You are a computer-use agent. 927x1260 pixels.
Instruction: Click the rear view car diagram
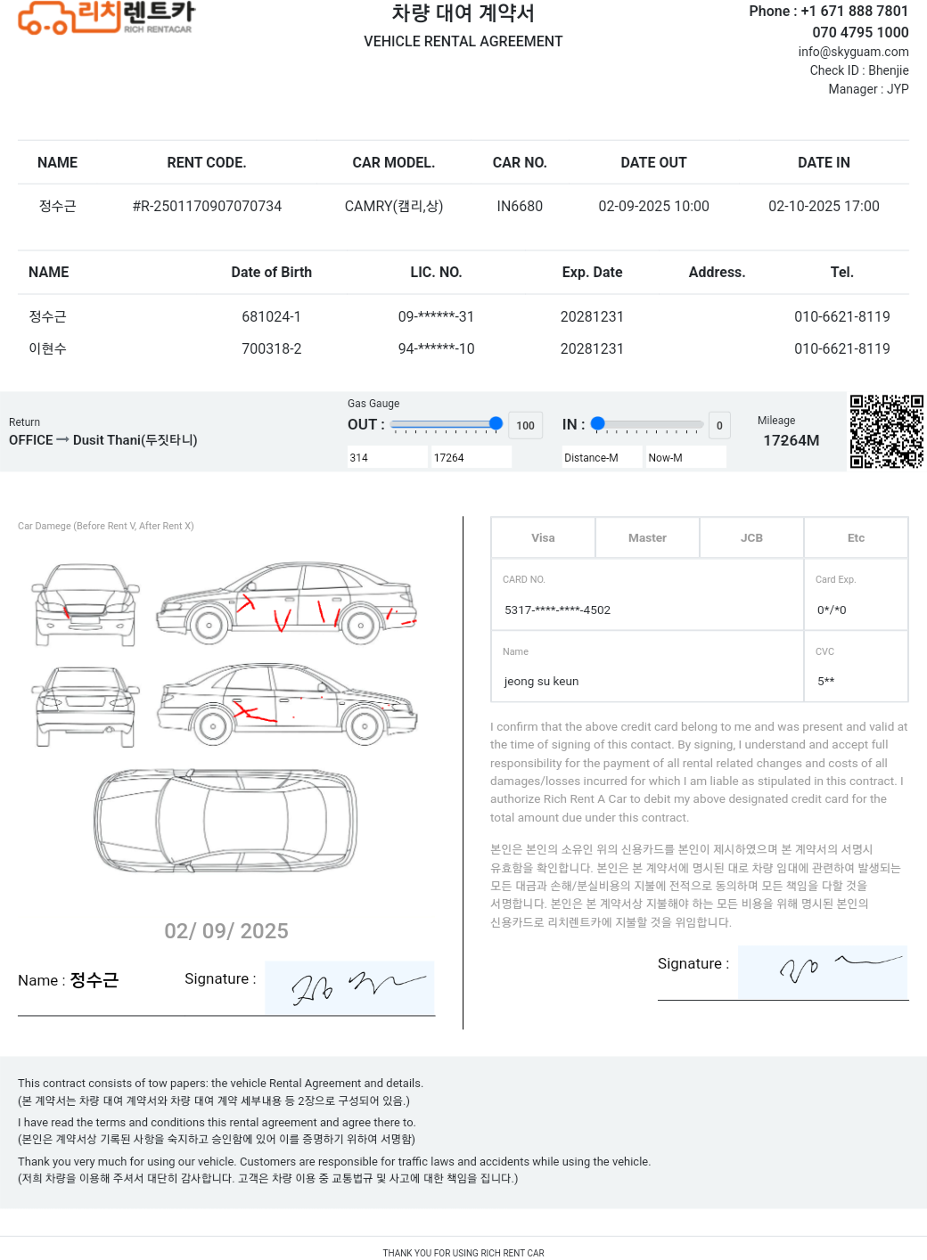(86, 706)
